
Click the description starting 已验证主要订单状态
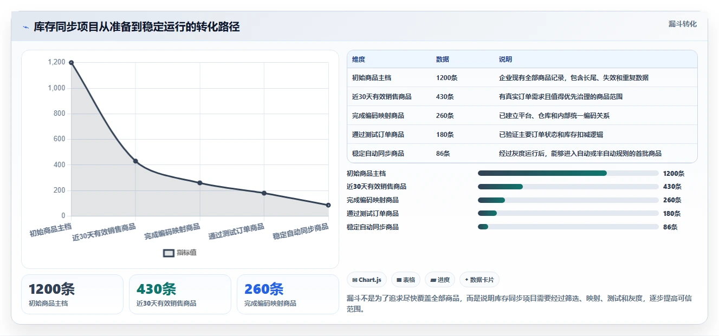[x=551, y=135]
